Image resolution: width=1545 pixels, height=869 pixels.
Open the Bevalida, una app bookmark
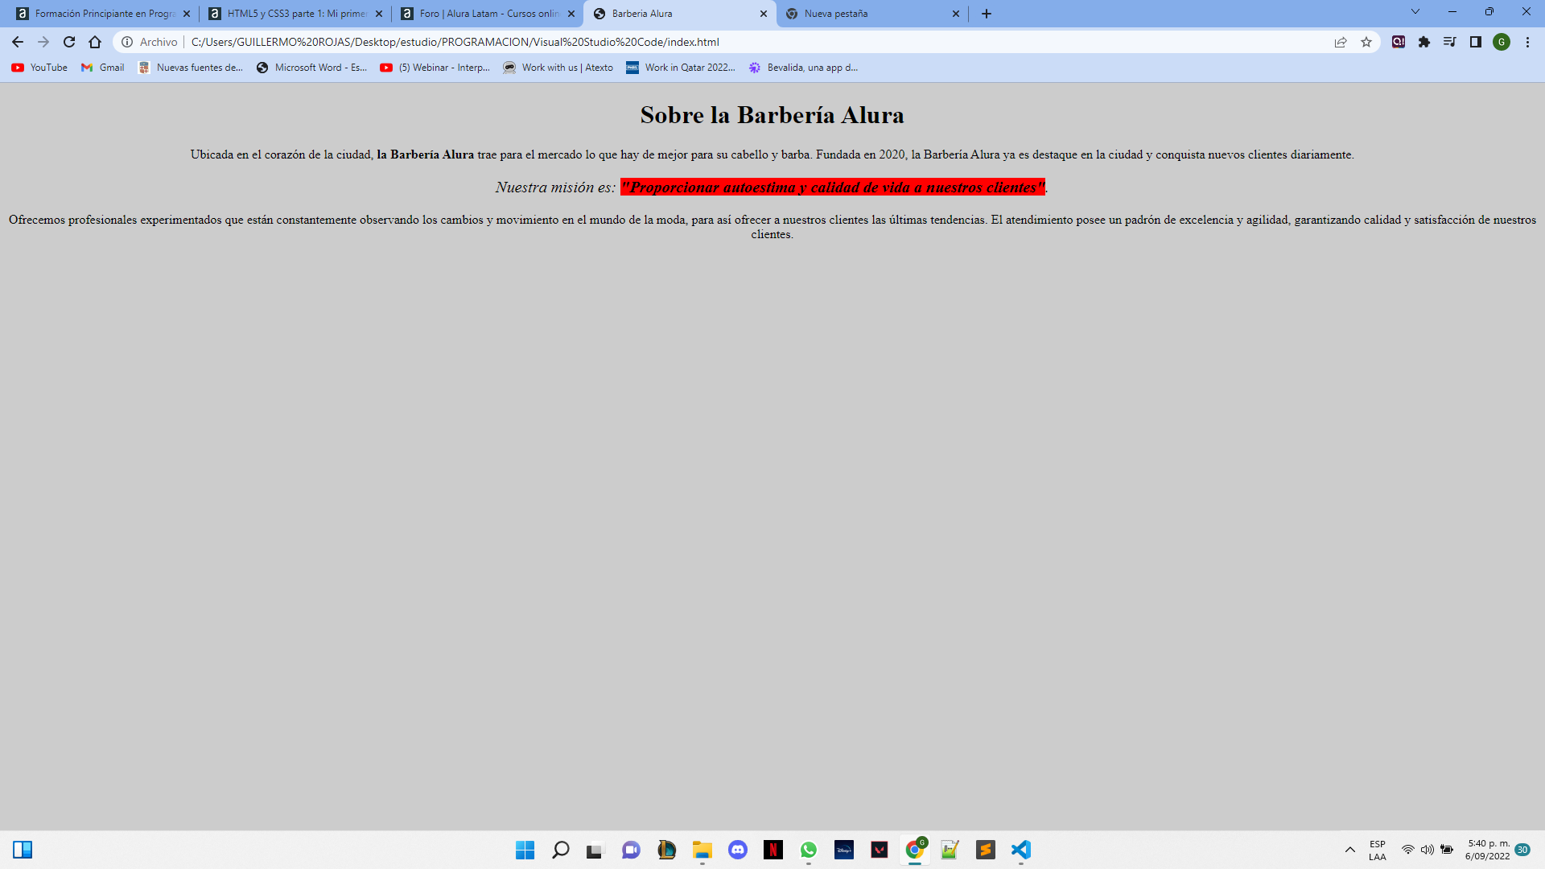[x=803, y=68]
